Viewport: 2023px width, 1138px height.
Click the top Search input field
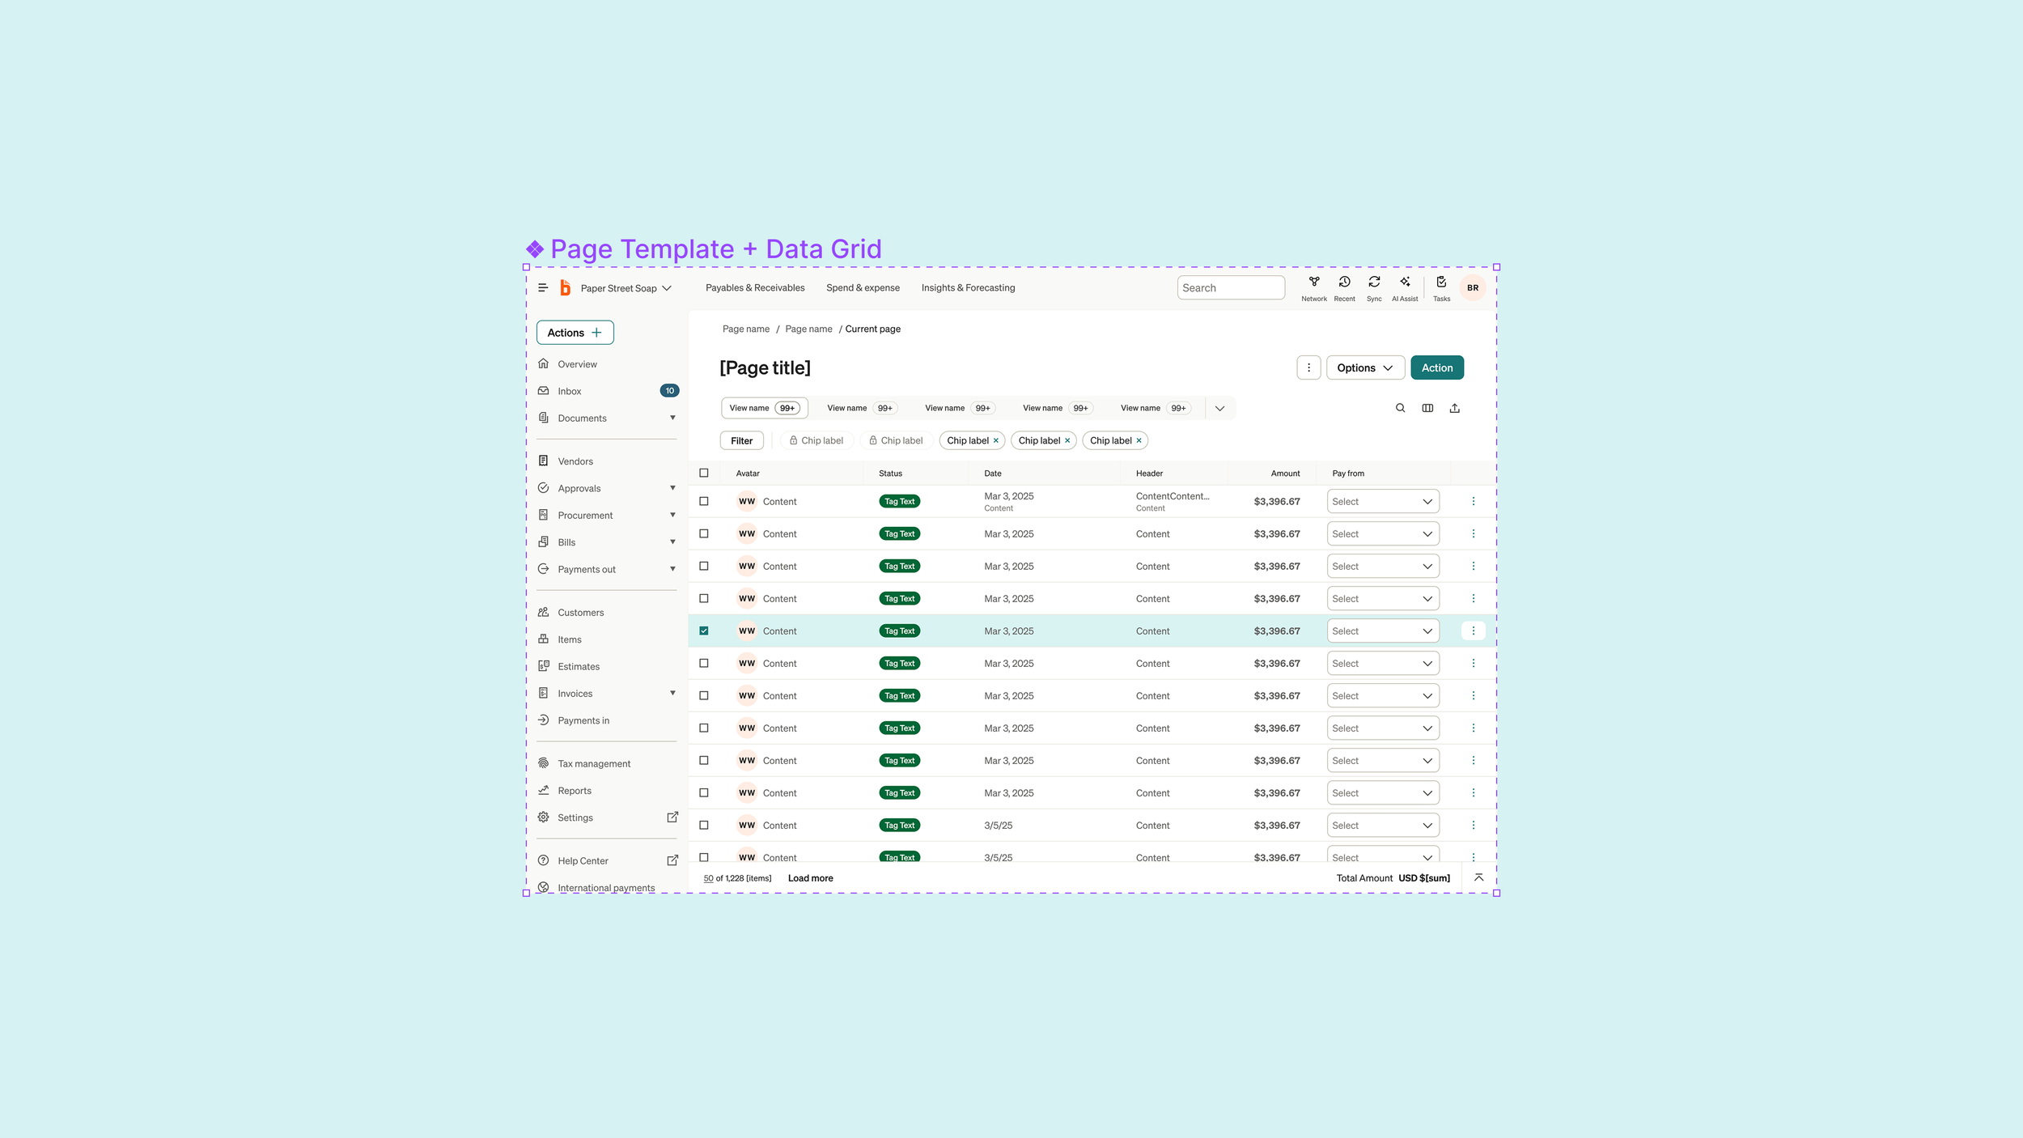pos(1230,287)
